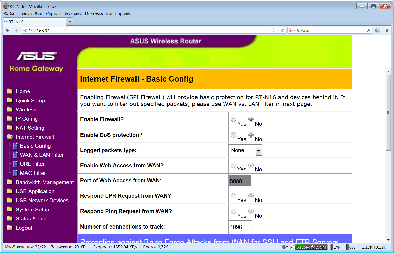This screenshot has height=253, width=394.
Task: Click the site identity icon in address bar
Action: (25, 30)
